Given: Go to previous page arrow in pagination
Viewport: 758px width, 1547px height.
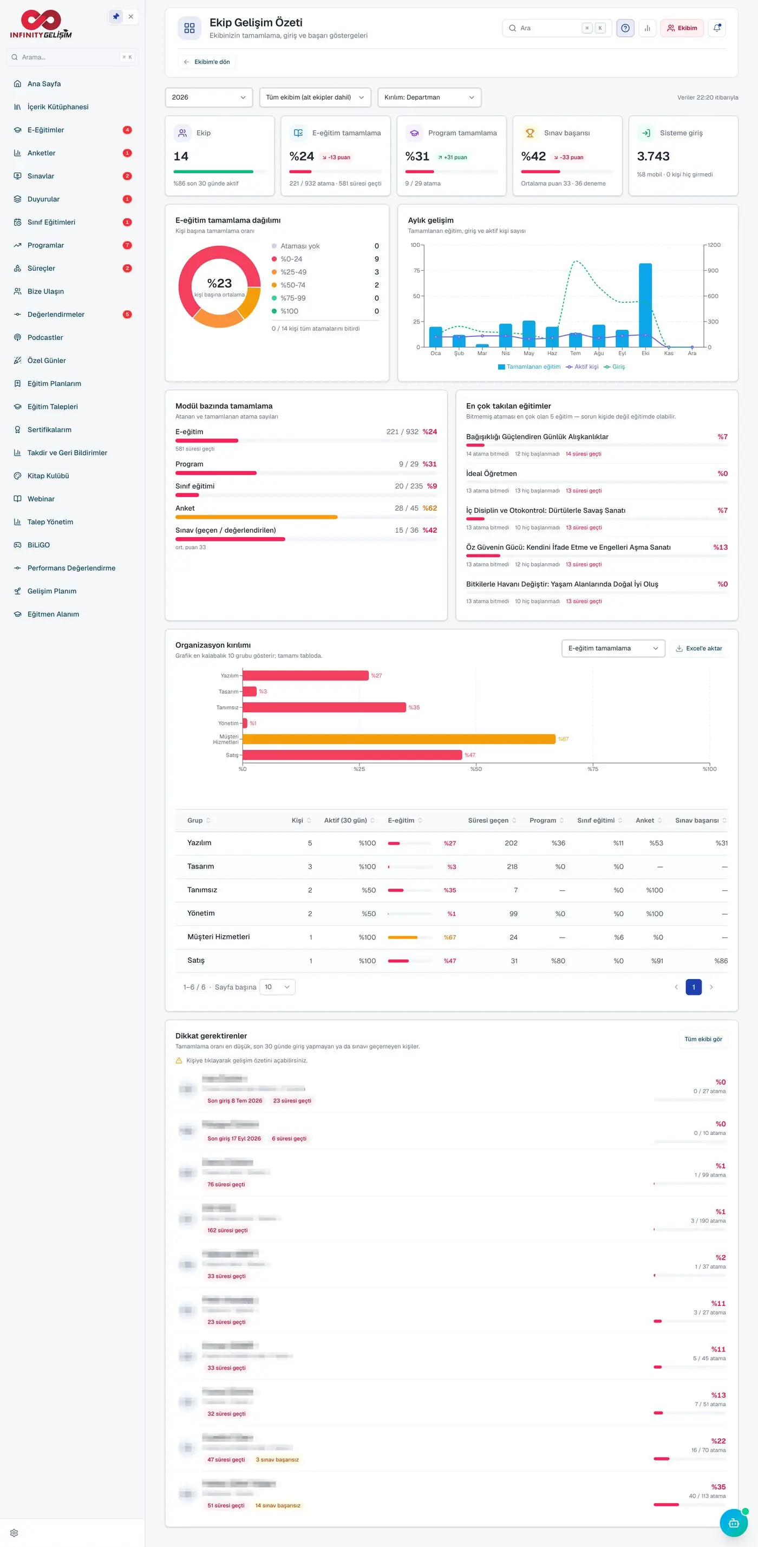Looking at the screenshot, I should [x=676, y=987].
